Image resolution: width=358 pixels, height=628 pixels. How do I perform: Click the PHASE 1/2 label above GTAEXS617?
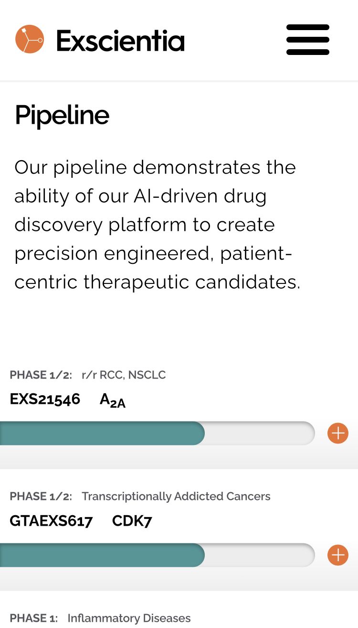(x=41, y=496)
